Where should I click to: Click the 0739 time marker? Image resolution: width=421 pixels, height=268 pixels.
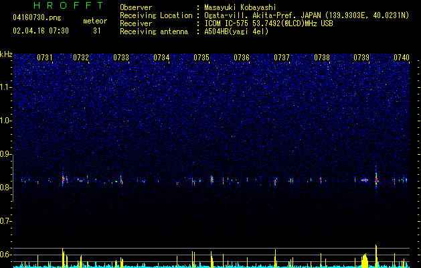(x=361, y=57)
